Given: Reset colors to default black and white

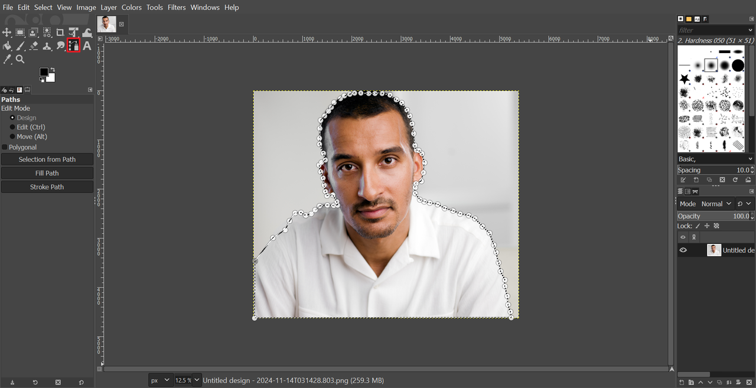Looking at the screenshot, I should [x=41, y=80].
